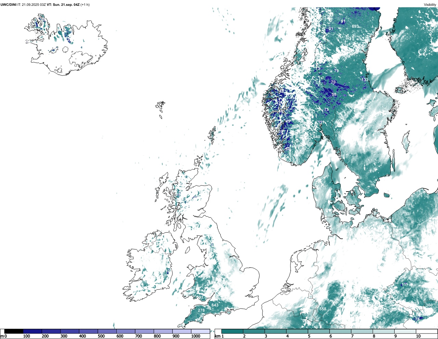The width and height of the screenshot is (438, 339).
Task: Click the '693' visibility value on the map
Action: 355,26
